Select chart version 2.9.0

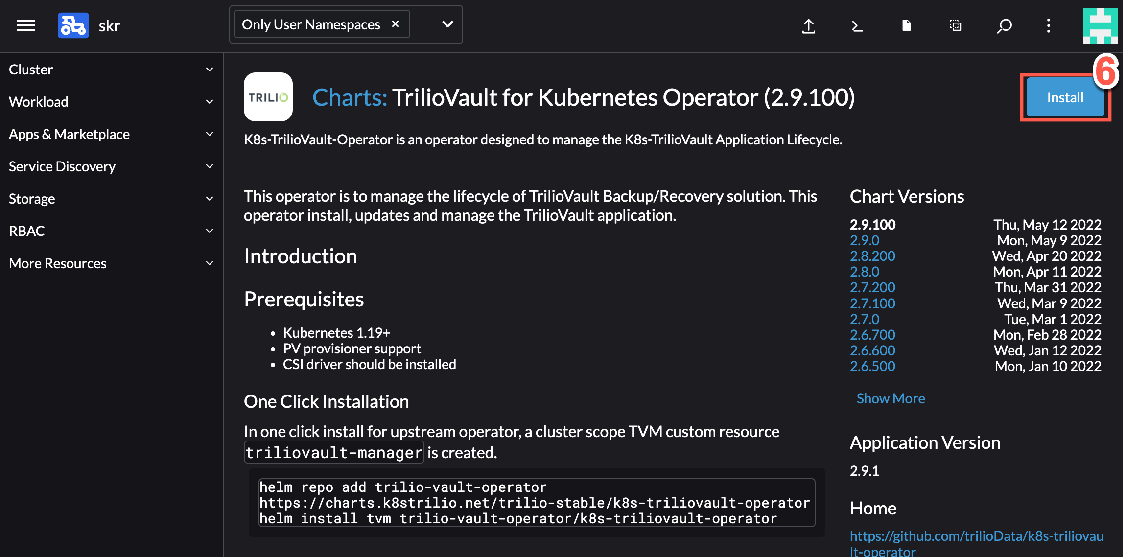(865, 240)
